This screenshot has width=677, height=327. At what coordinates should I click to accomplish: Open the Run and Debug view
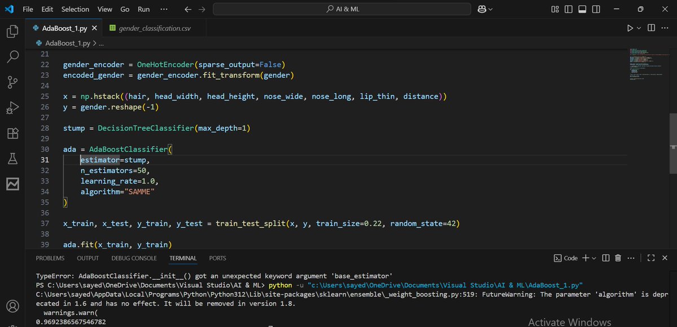[x=12, y=108]
